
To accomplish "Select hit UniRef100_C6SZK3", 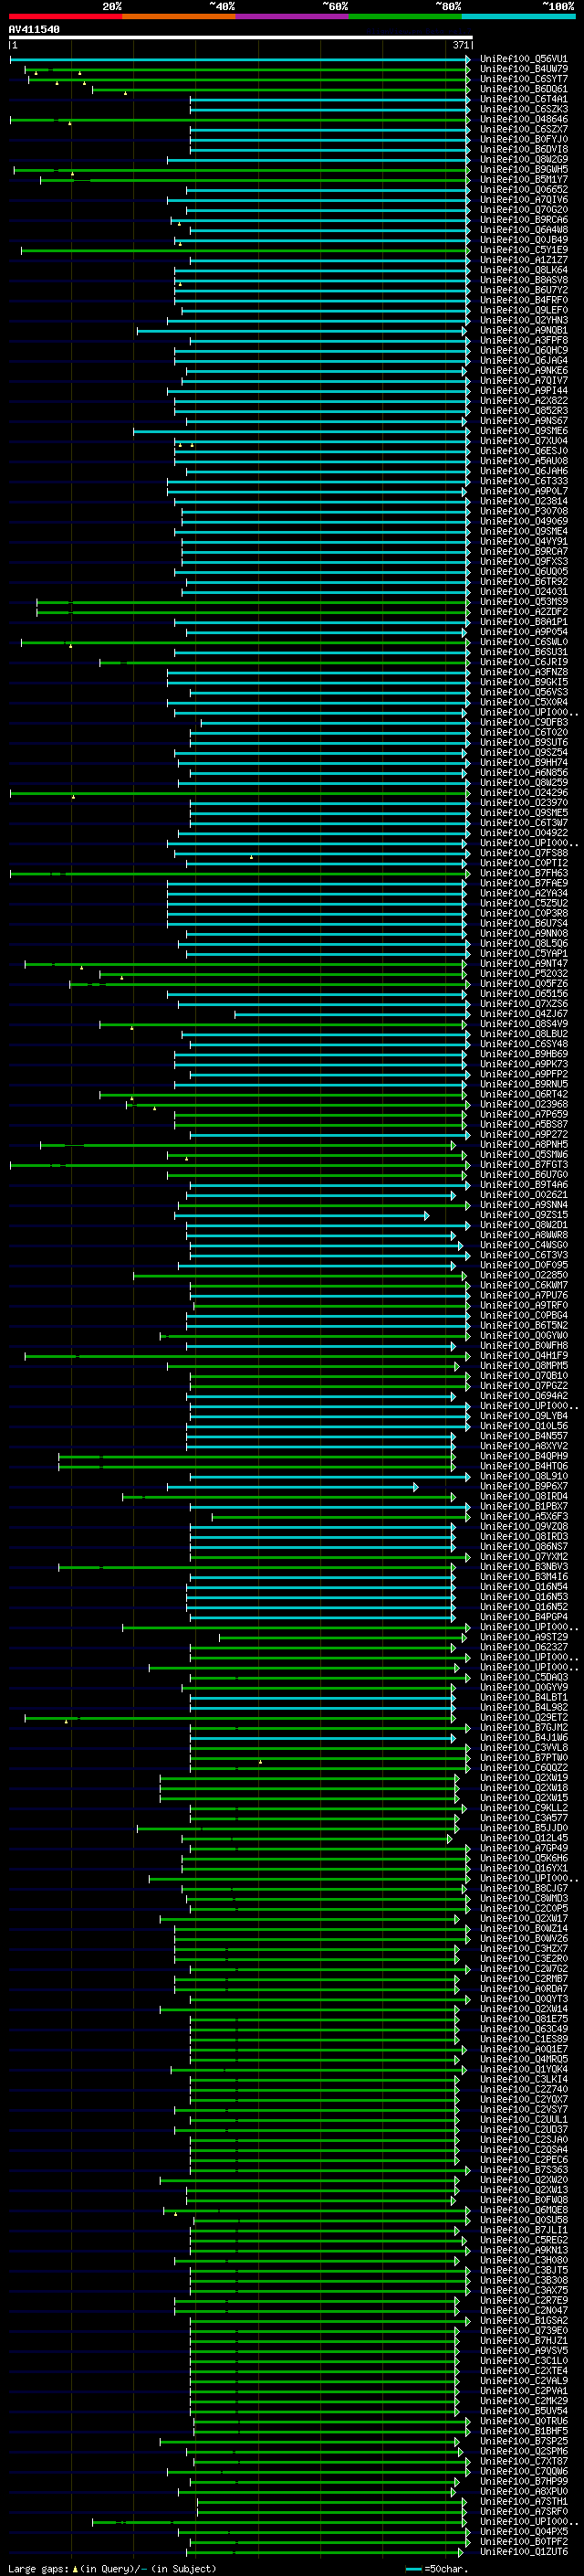I will tap(524, 110).
